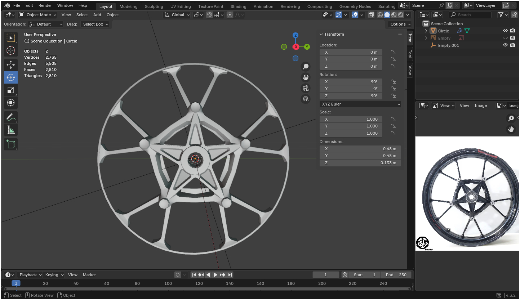520x300 pixels.
Task: Open the Playback dropdown
Action: (30, 275)
